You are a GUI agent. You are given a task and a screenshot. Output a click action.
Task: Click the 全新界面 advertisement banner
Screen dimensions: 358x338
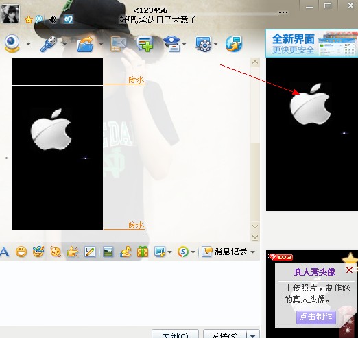click(x=311, y=43)
